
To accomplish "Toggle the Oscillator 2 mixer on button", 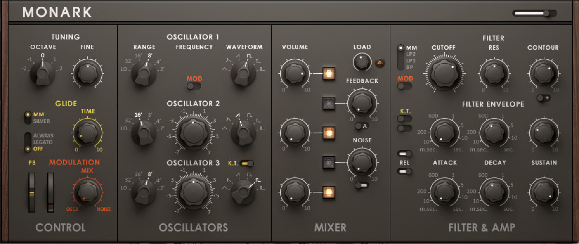I will click(330, 132).
